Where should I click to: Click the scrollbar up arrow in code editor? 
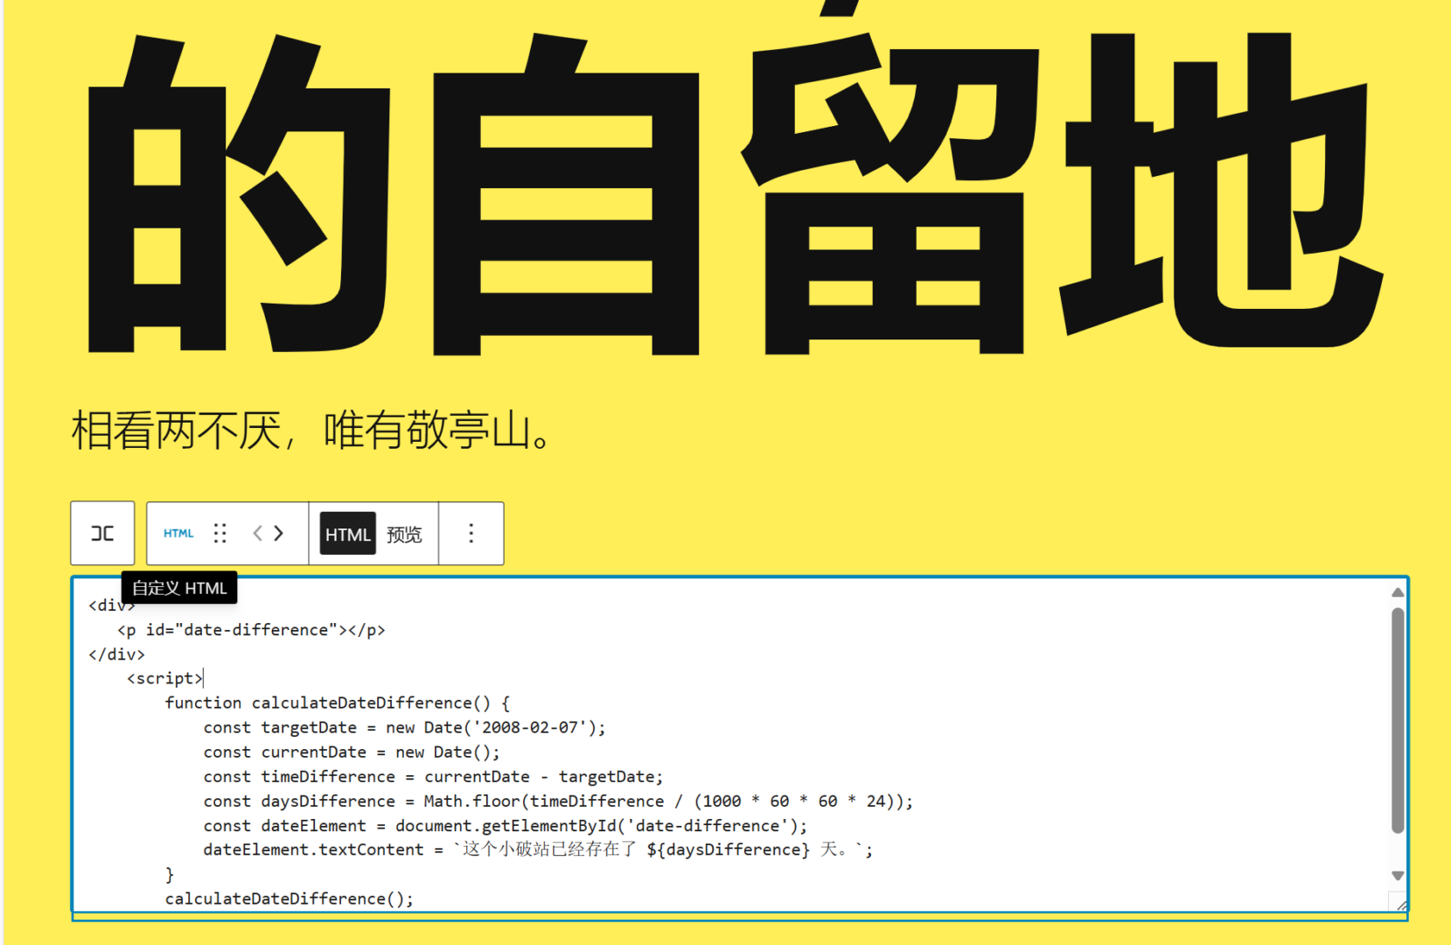1398,592
